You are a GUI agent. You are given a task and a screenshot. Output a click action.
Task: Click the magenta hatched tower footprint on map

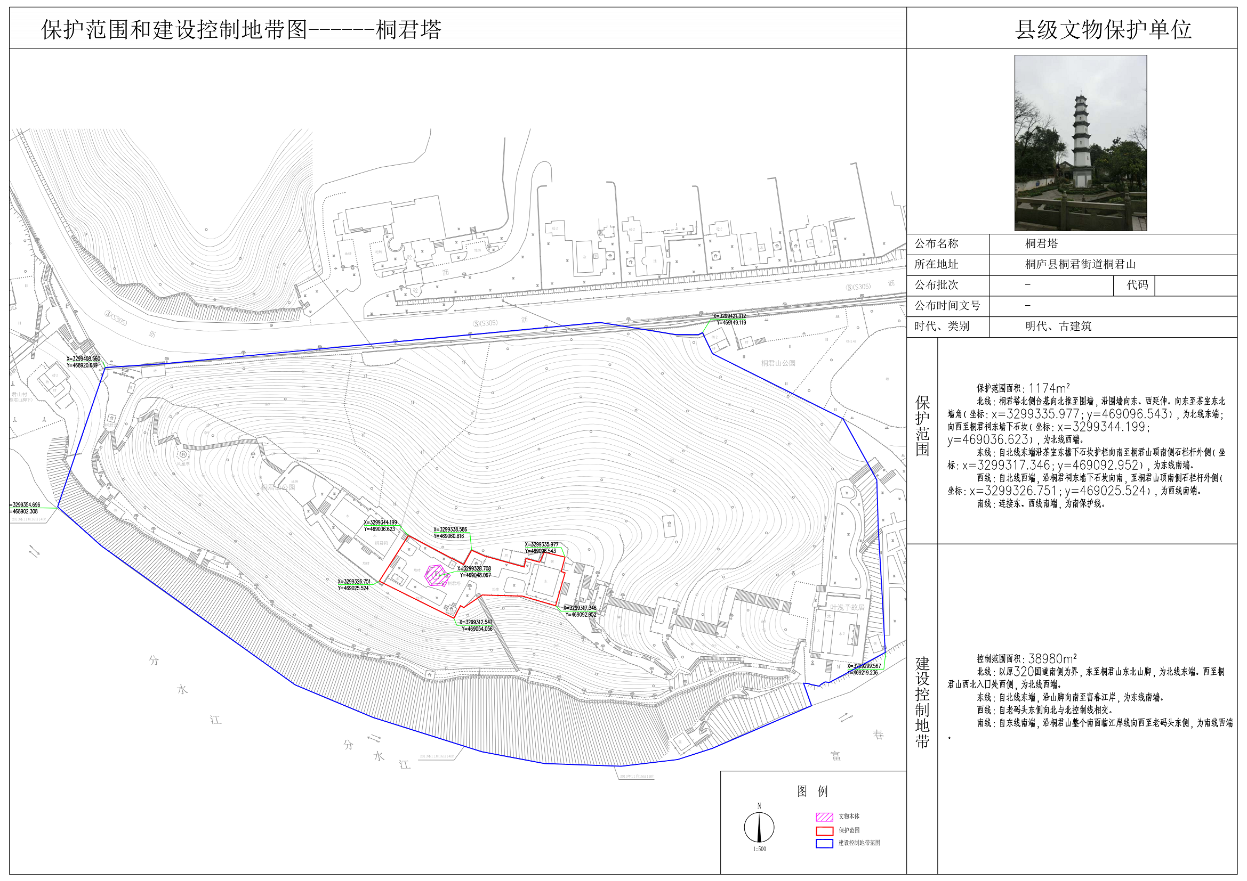point(437,576)
